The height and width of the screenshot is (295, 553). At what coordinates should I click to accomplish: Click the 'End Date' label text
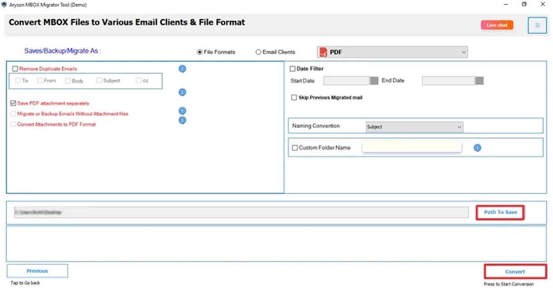[x=393, y=80]
